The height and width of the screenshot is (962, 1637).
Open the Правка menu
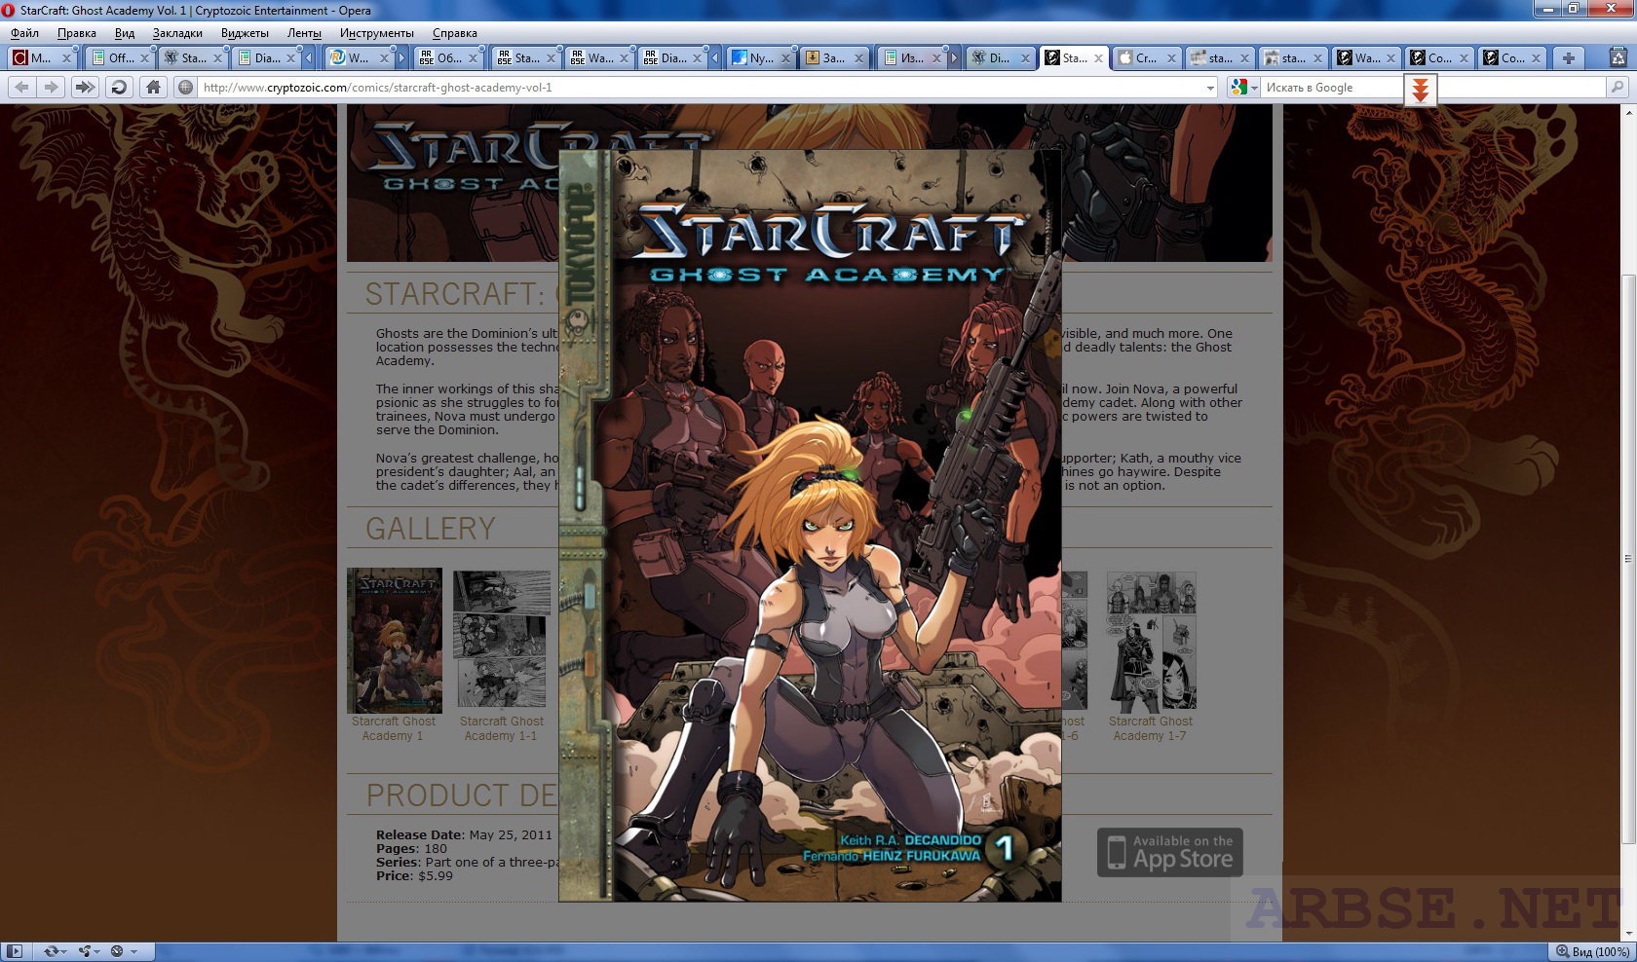(76, 33)
